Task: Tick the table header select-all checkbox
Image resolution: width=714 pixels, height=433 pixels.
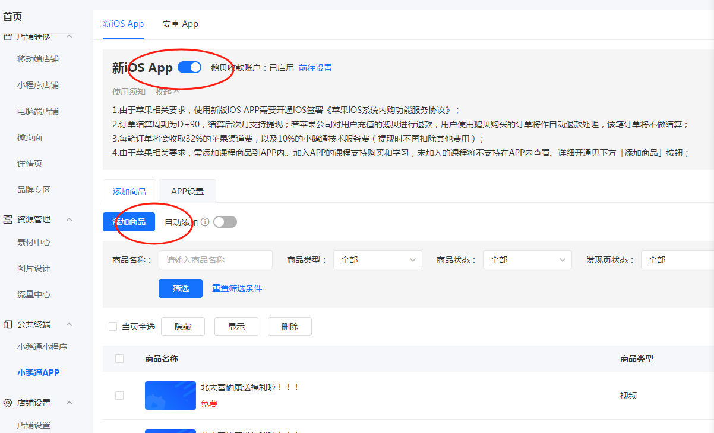Action: click(x=119, y=359)
